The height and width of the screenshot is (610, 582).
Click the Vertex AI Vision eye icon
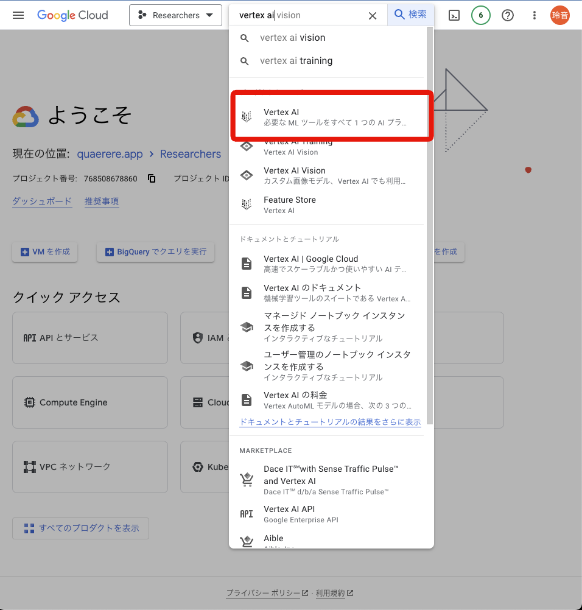coord(247,175)
